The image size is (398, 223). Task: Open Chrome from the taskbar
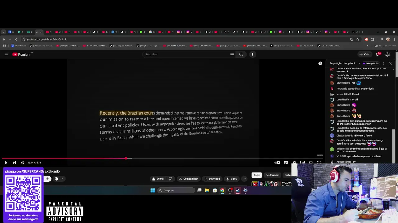[222, 190]
